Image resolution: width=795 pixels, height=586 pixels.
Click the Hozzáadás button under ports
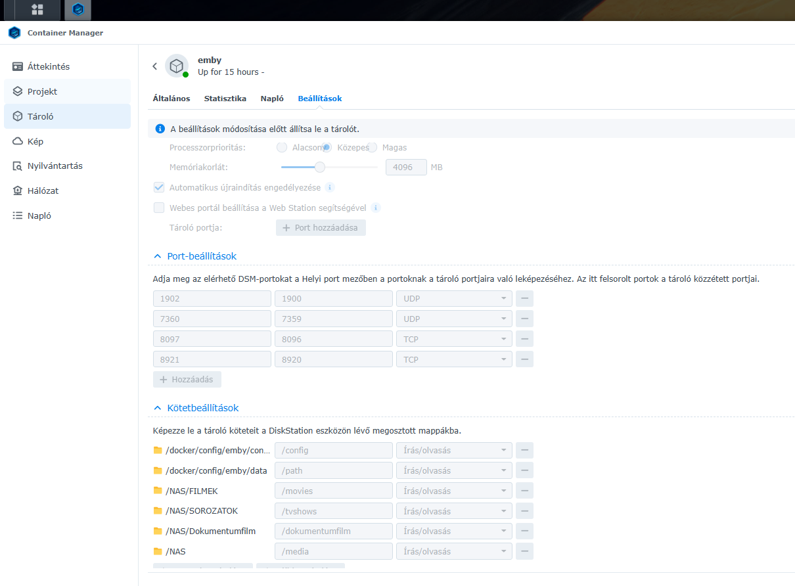(x=187, y=380)
